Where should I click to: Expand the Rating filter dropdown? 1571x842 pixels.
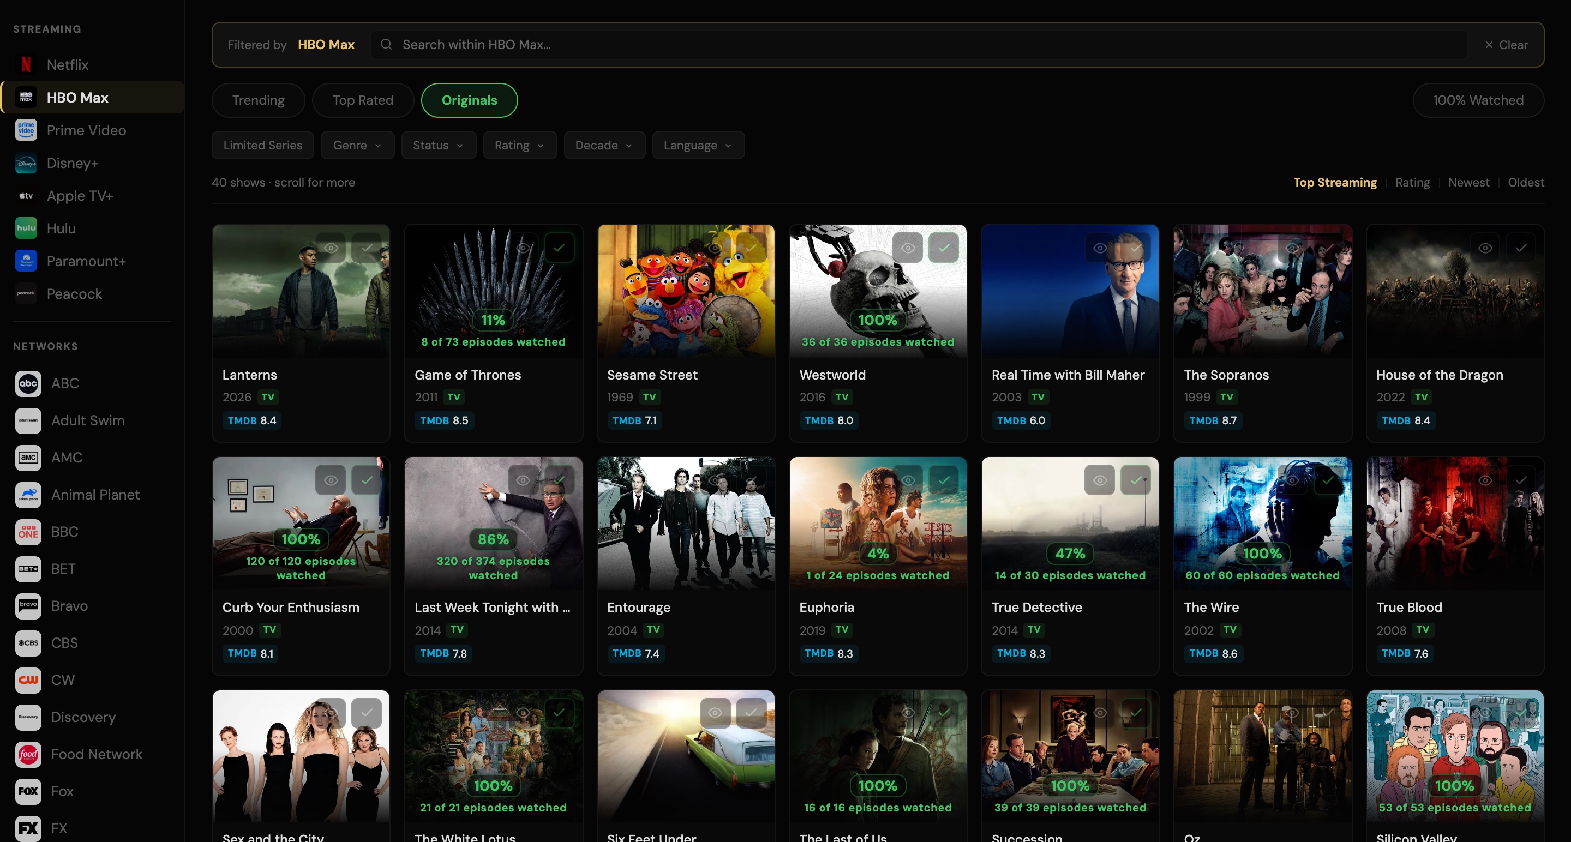click(520, 145)
